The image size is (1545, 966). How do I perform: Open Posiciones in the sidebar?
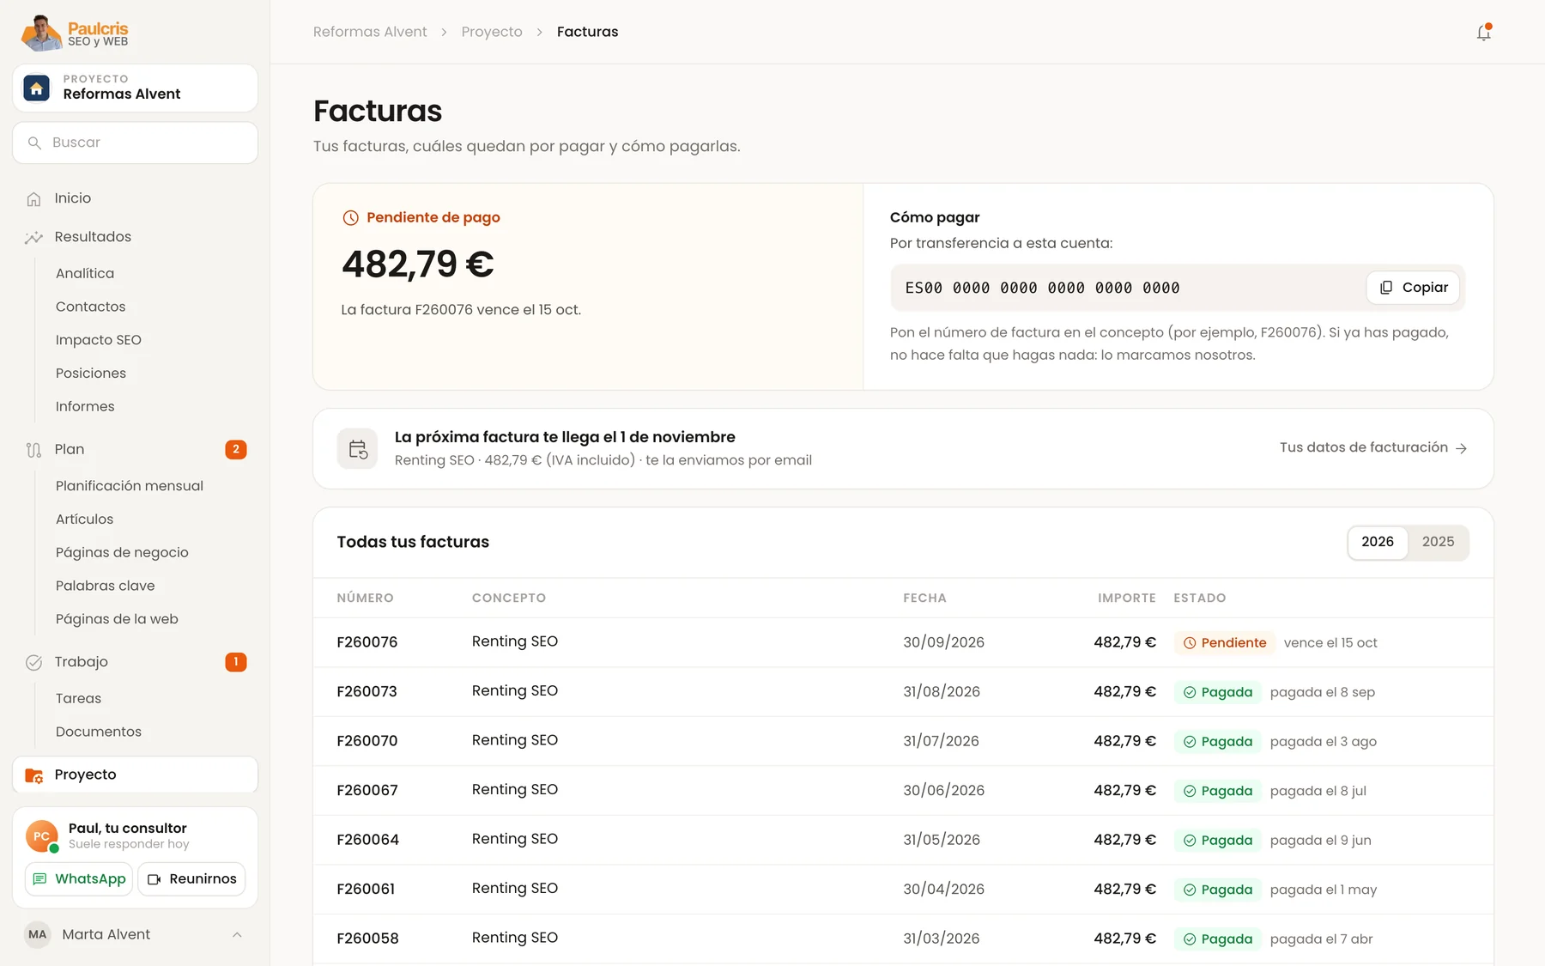(91, 374)
